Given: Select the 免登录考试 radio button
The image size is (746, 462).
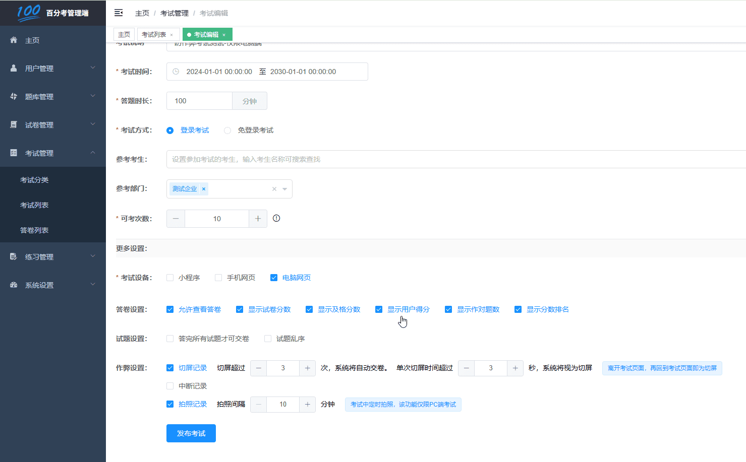Looking at the screenshot, I should click(227, 129).
